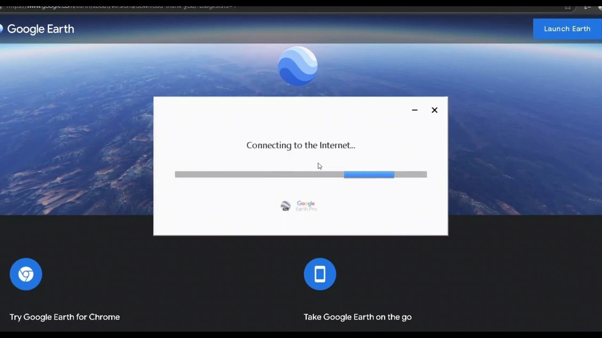Click the Chrome icon above Try Google Earth

26,274
